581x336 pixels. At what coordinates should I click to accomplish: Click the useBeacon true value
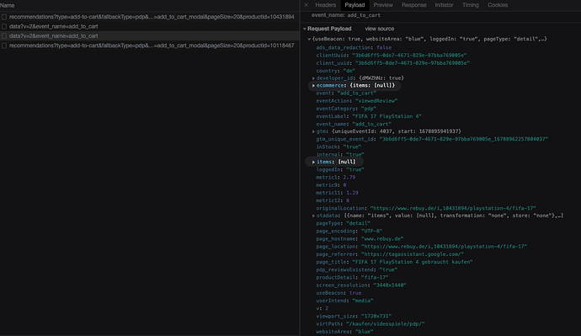355,293
